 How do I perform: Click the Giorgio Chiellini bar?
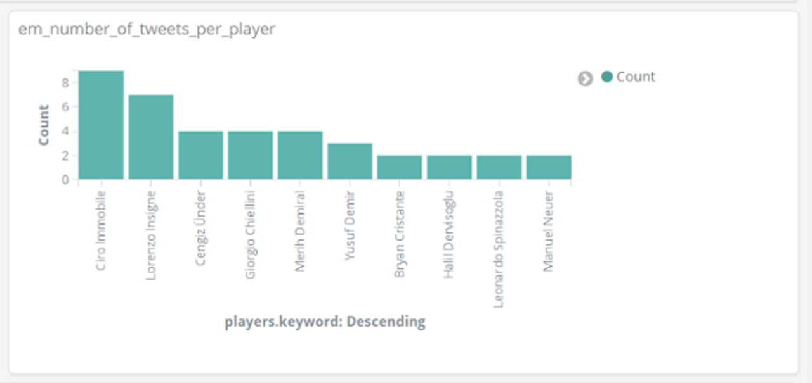tap(251, 155)
